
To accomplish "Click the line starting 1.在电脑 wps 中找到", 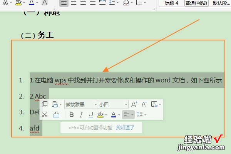I will pyautogui.click(x=126, y=80).
